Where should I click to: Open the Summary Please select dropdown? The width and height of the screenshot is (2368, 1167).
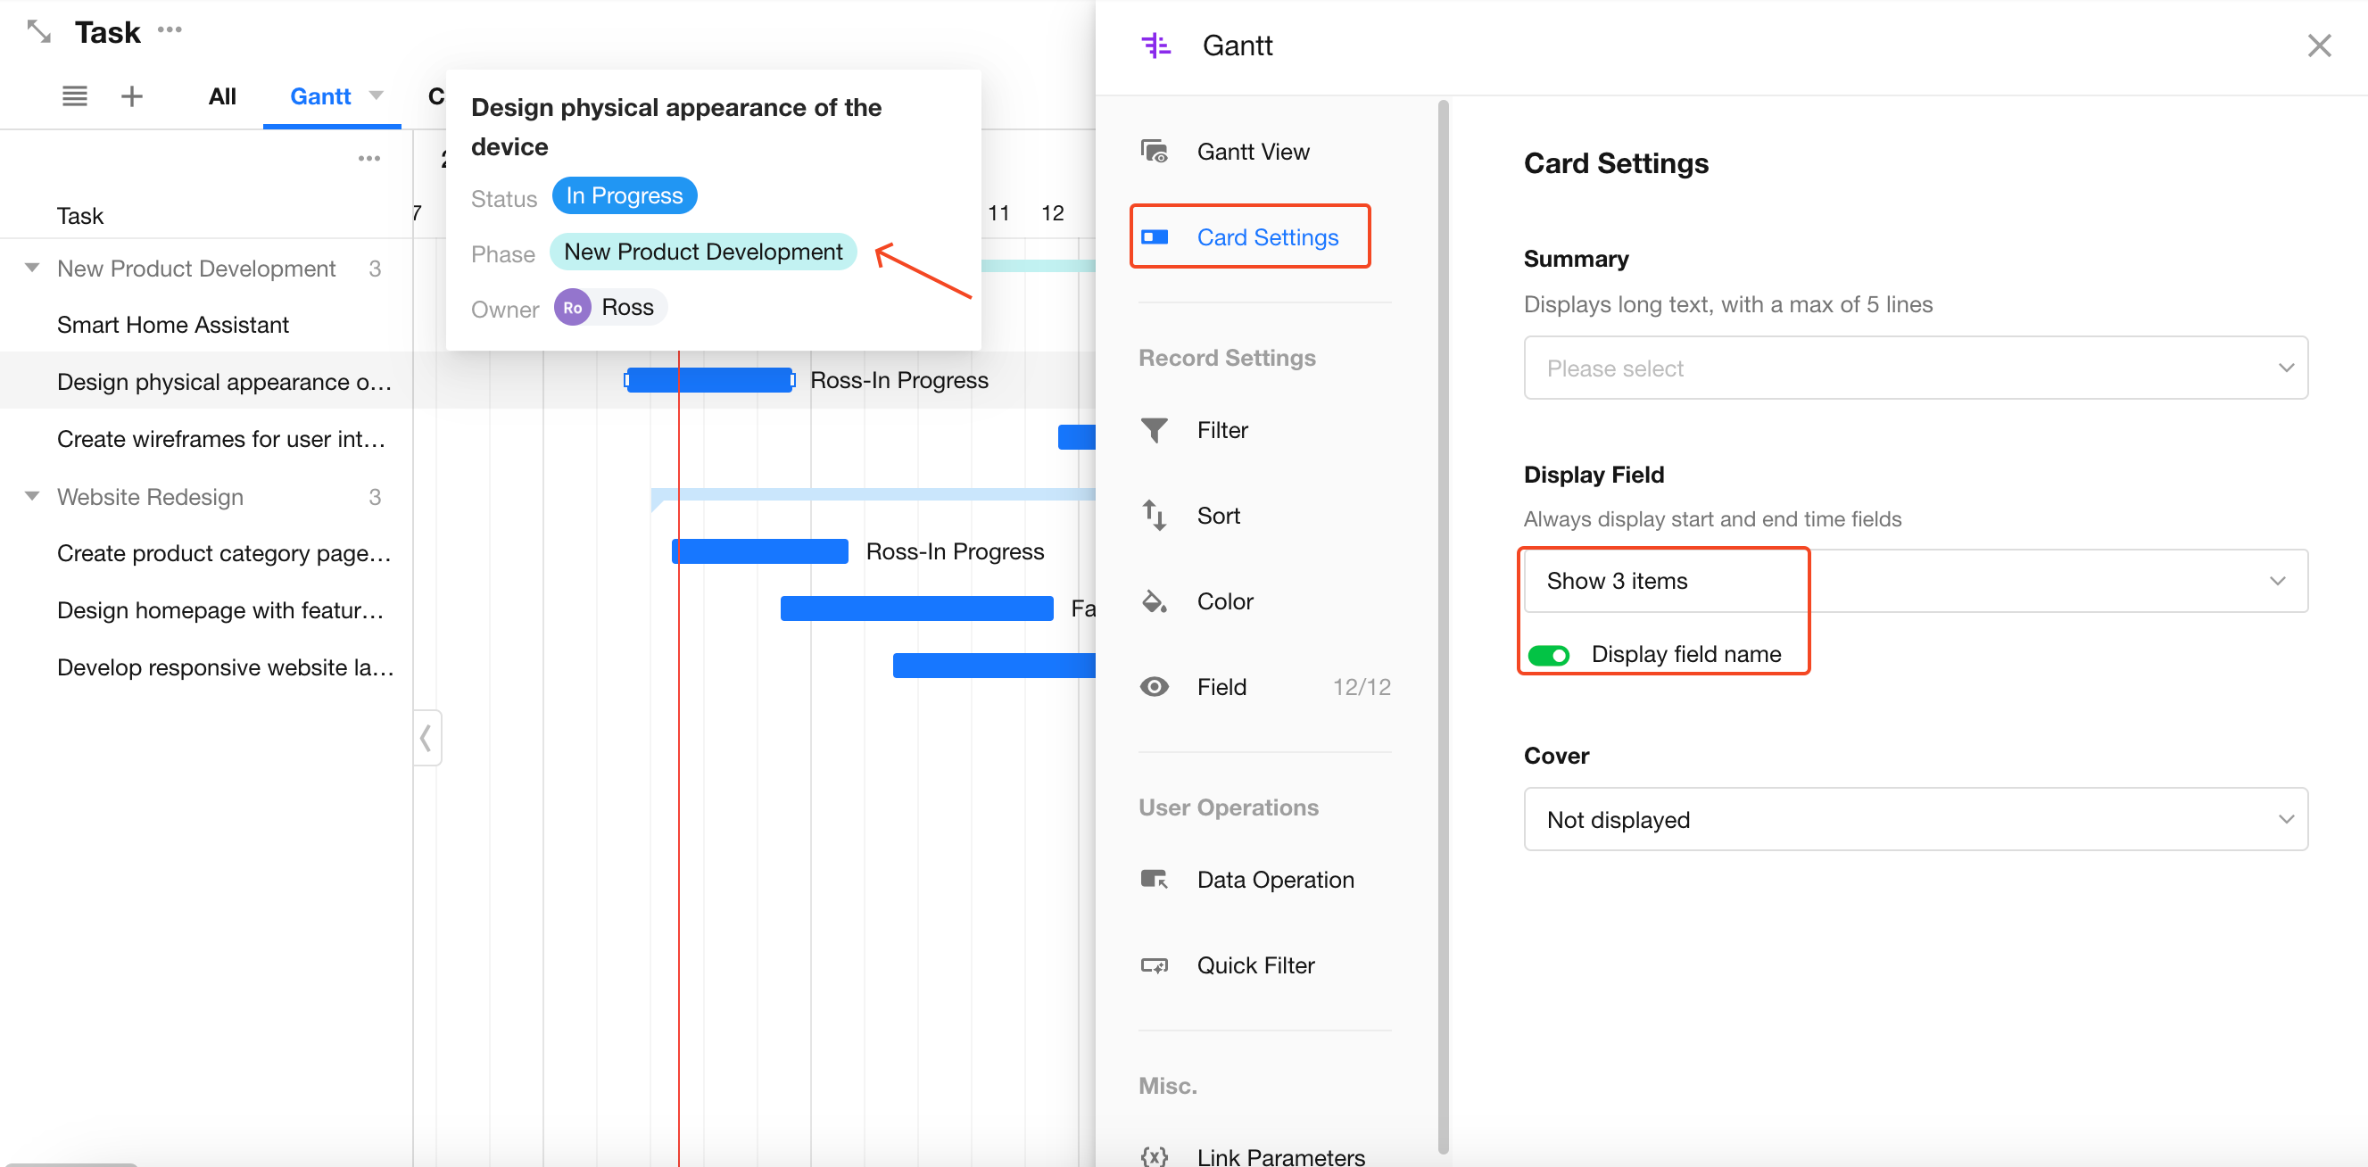point(1916,368)
